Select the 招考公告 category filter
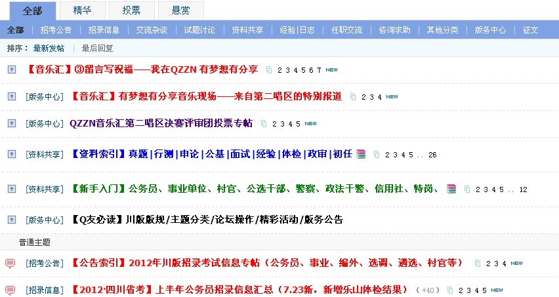The height and width of the screenshot is (297, 559). (x=56, y=30)
